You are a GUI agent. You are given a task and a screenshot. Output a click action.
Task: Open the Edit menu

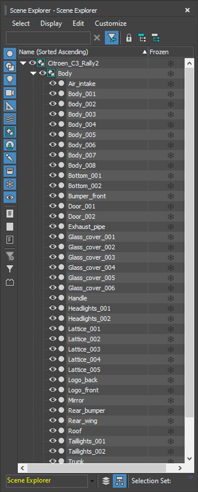click(78, 24)
